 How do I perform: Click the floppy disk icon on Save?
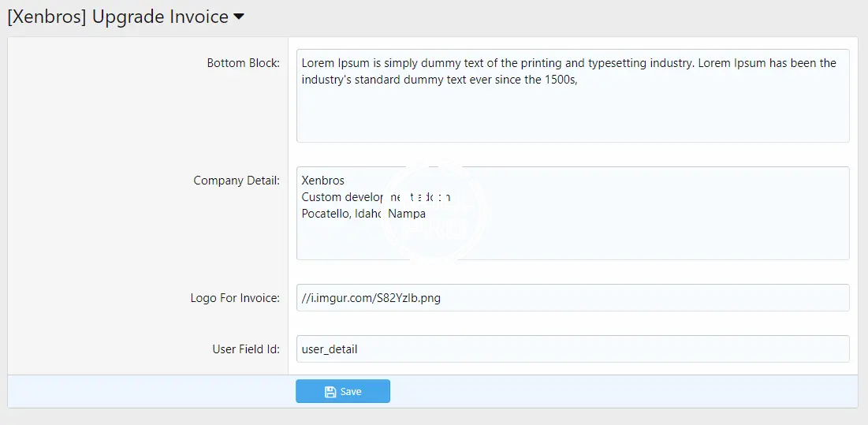(330, 392)
